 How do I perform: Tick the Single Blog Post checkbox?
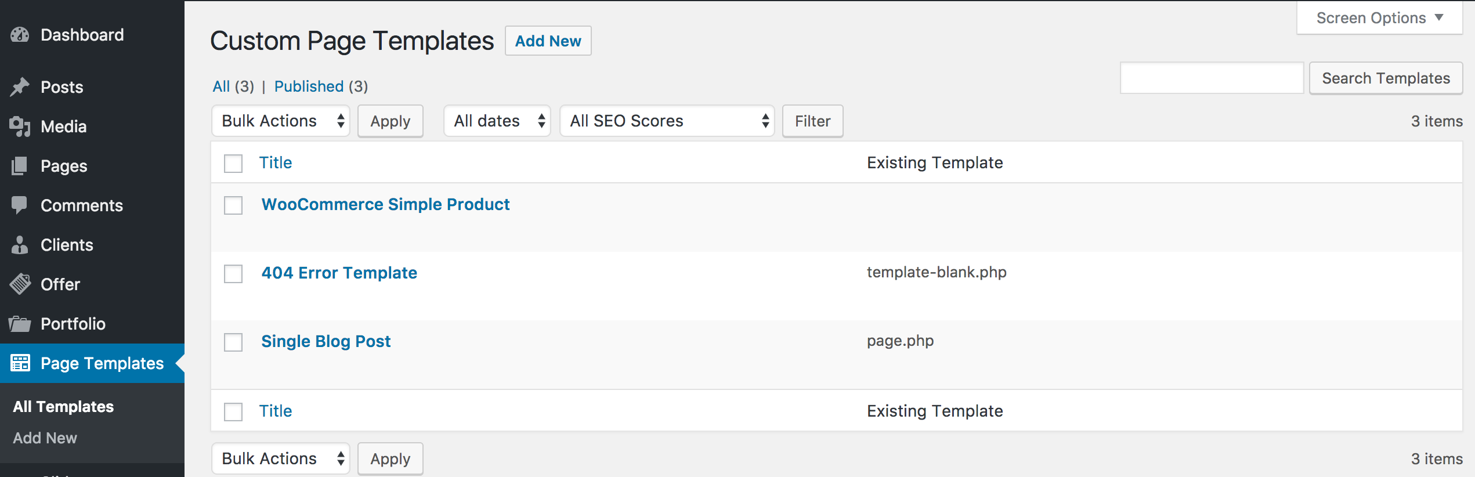[233, 342]
